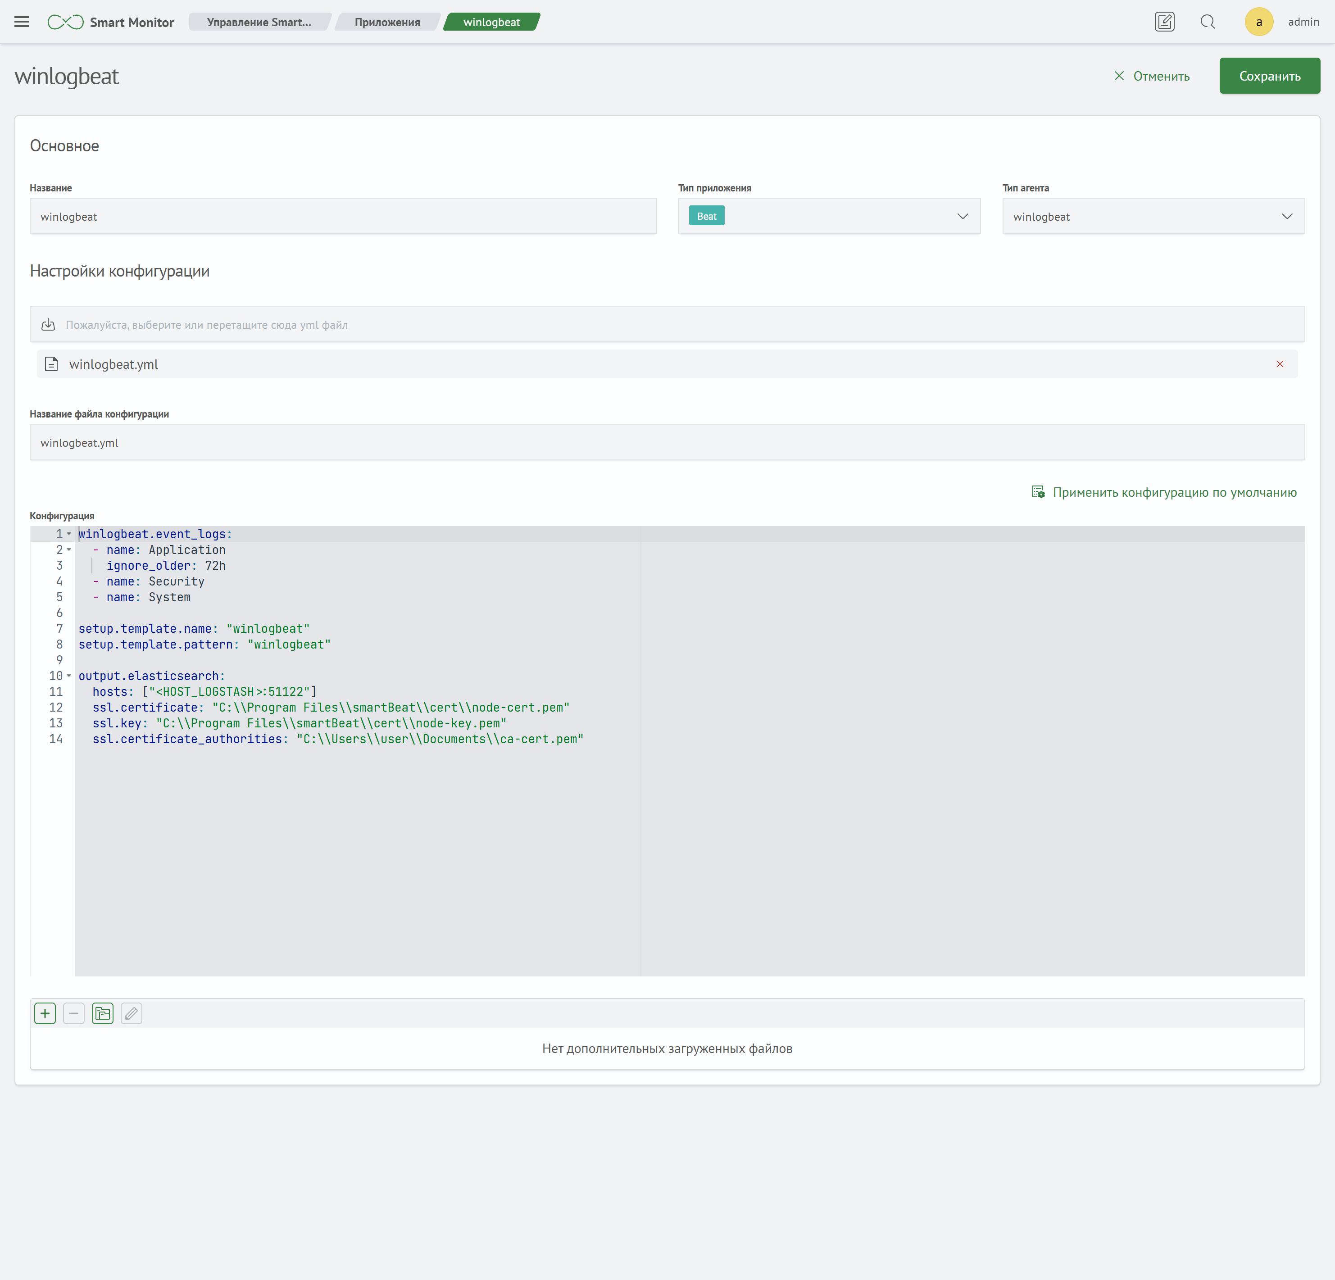Open the search magnifier icon

click(x=1208, y=22)
